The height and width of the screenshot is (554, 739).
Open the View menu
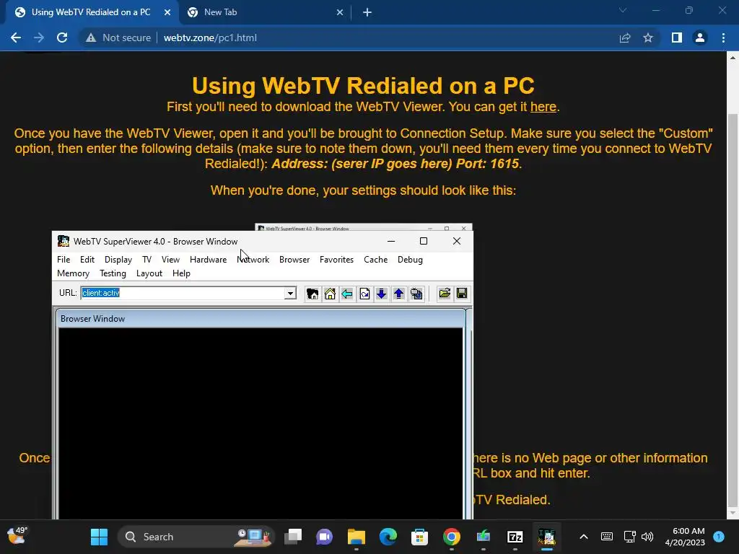tap(170, 260)
